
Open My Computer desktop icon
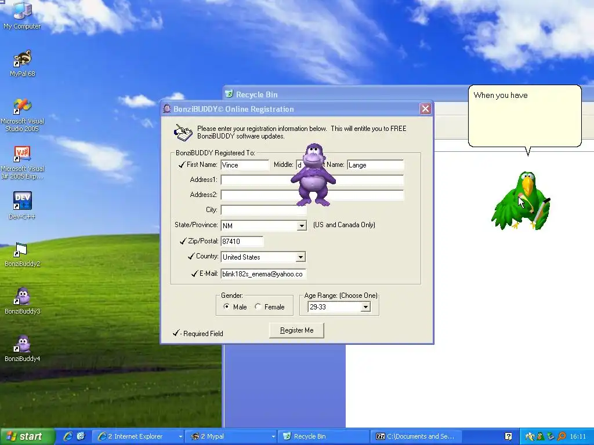(22, 15)
